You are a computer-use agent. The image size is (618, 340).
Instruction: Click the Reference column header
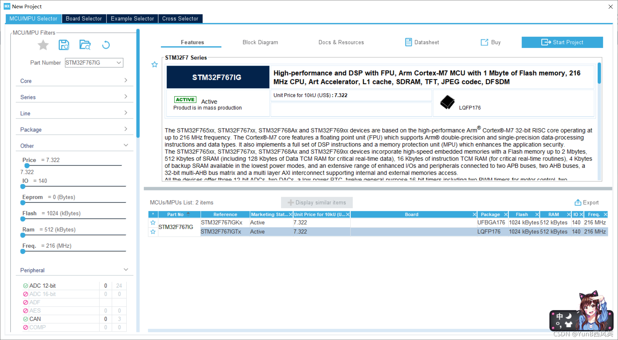(x=225, y=214)
